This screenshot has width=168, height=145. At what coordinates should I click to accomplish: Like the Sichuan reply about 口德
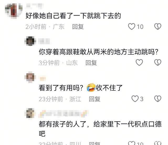tap(132, 143)
